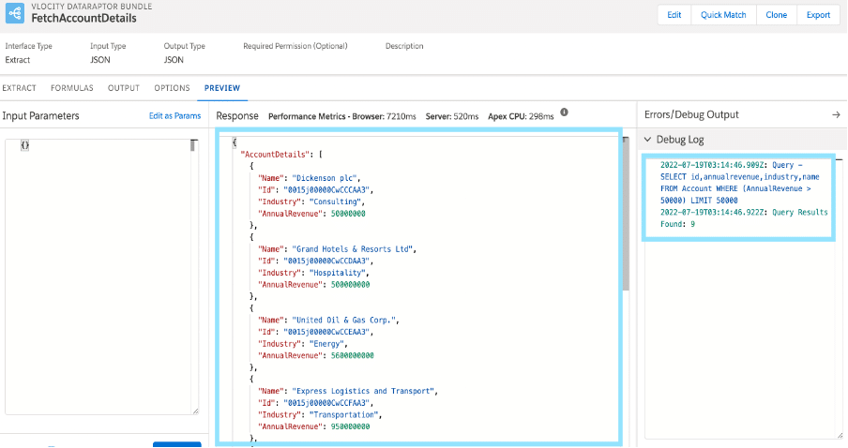Click the Input Parameters editor scrollbar

(193, 145)
